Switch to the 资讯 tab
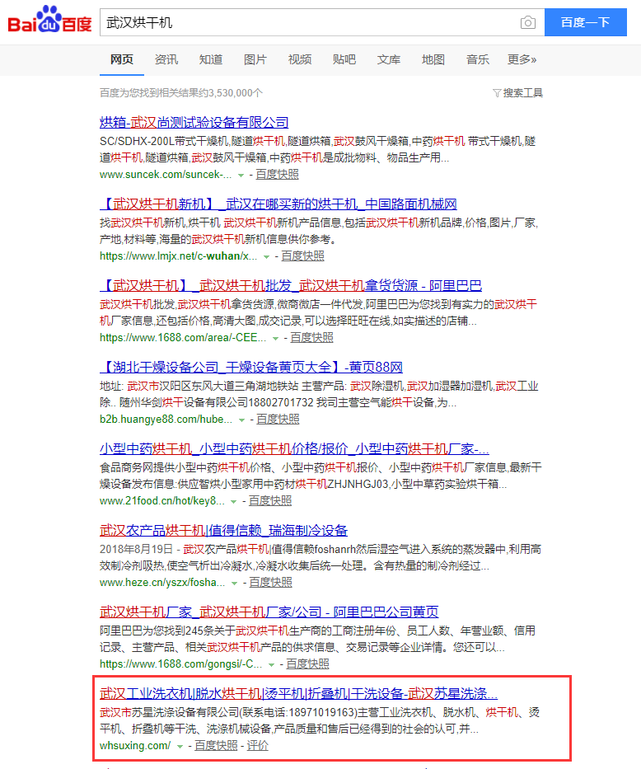This screenshot has height=769, width=641. [x=166, y=60]
